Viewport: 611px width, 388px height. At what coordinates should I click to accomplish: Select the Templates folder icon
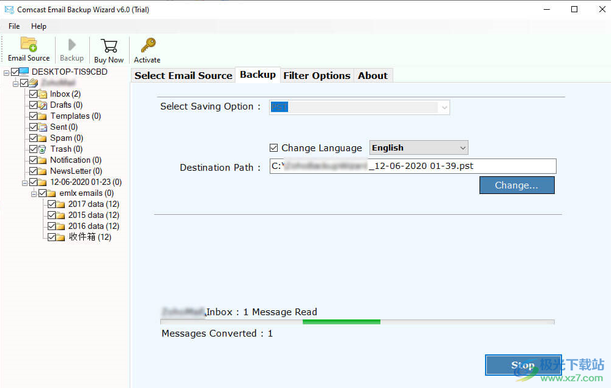click(x=42, y=116)
